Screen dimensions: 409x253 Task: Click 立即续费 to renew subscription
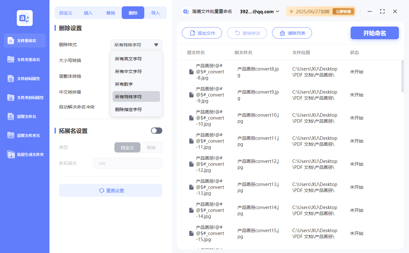[343, 11]
